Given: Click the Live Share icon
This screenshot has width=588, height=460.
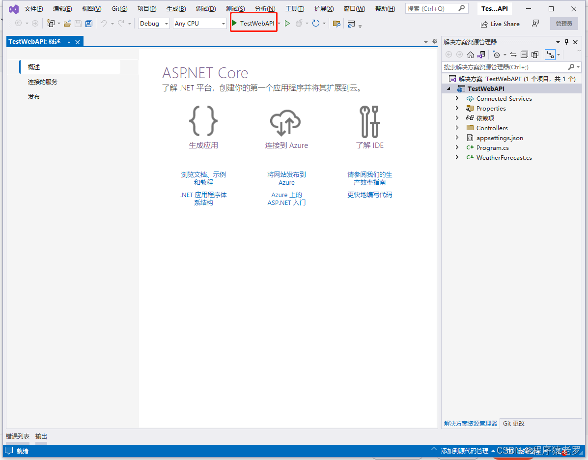Looking at the screenshot, I should pyautogui.click(x=484, y=25).
